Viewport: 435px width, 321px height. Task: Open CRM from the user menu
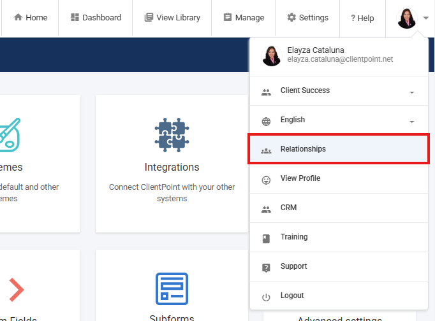pyautogui.click(x=339, y=208)
